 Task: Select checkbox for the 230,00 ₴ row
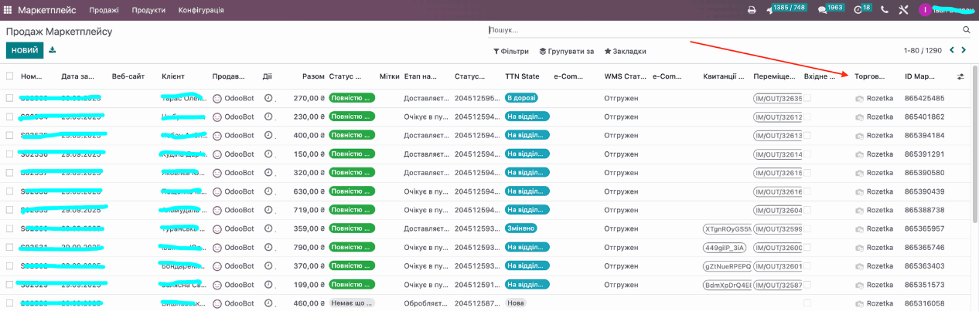10,117
